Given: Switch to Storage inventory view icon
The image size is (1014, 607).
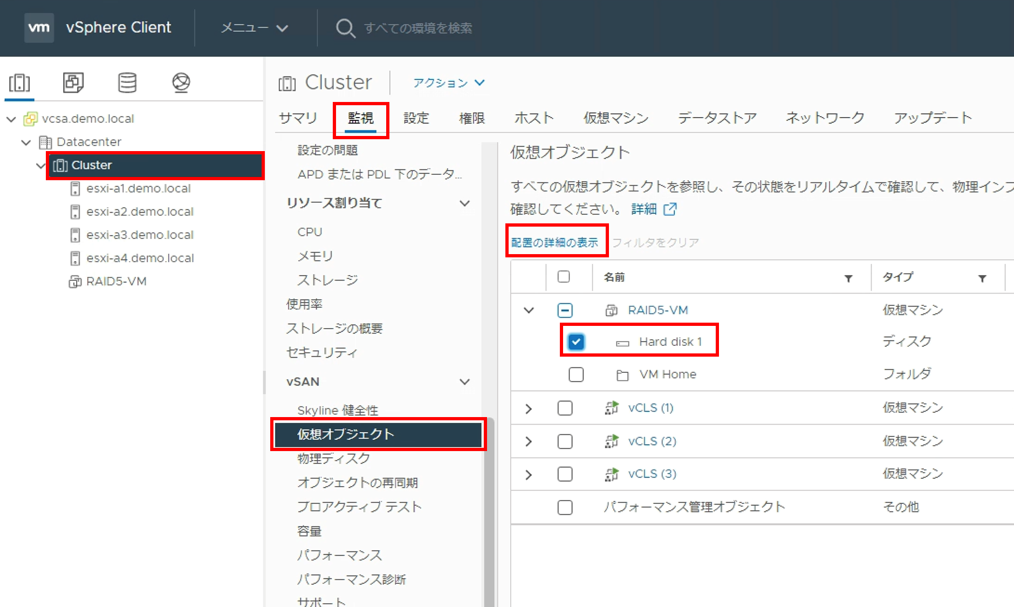Looking at the screenshot, I should point(127,83).
